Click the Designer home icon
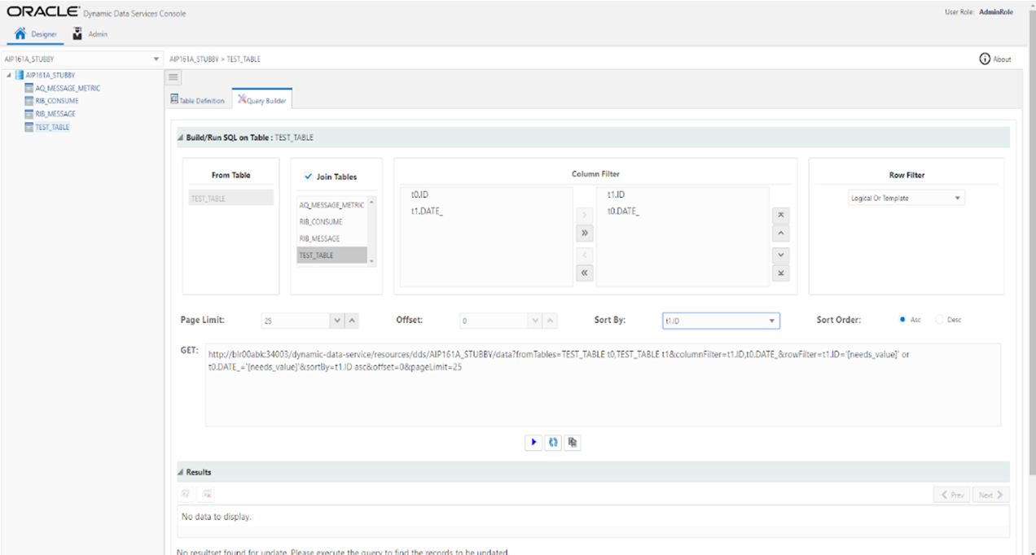 21,33
